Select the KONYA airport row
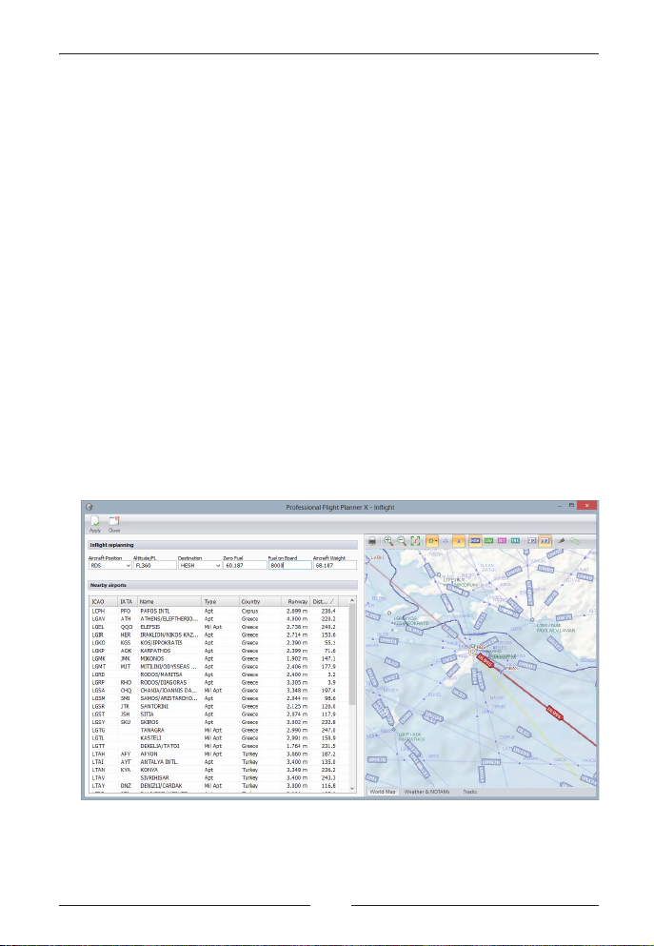 (219, 770)
